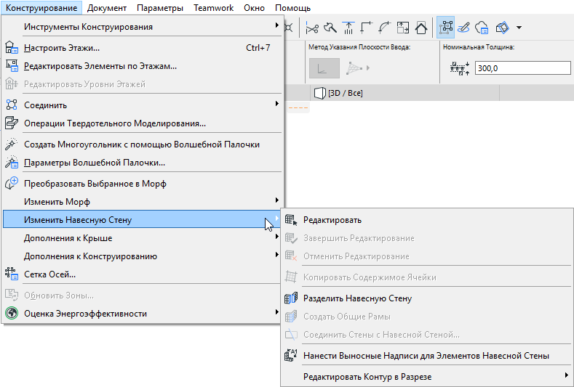Click the disabled Редактировать Уровни Этажей item
The height and width of the screenshot is (387, 574).
point(142,84)
